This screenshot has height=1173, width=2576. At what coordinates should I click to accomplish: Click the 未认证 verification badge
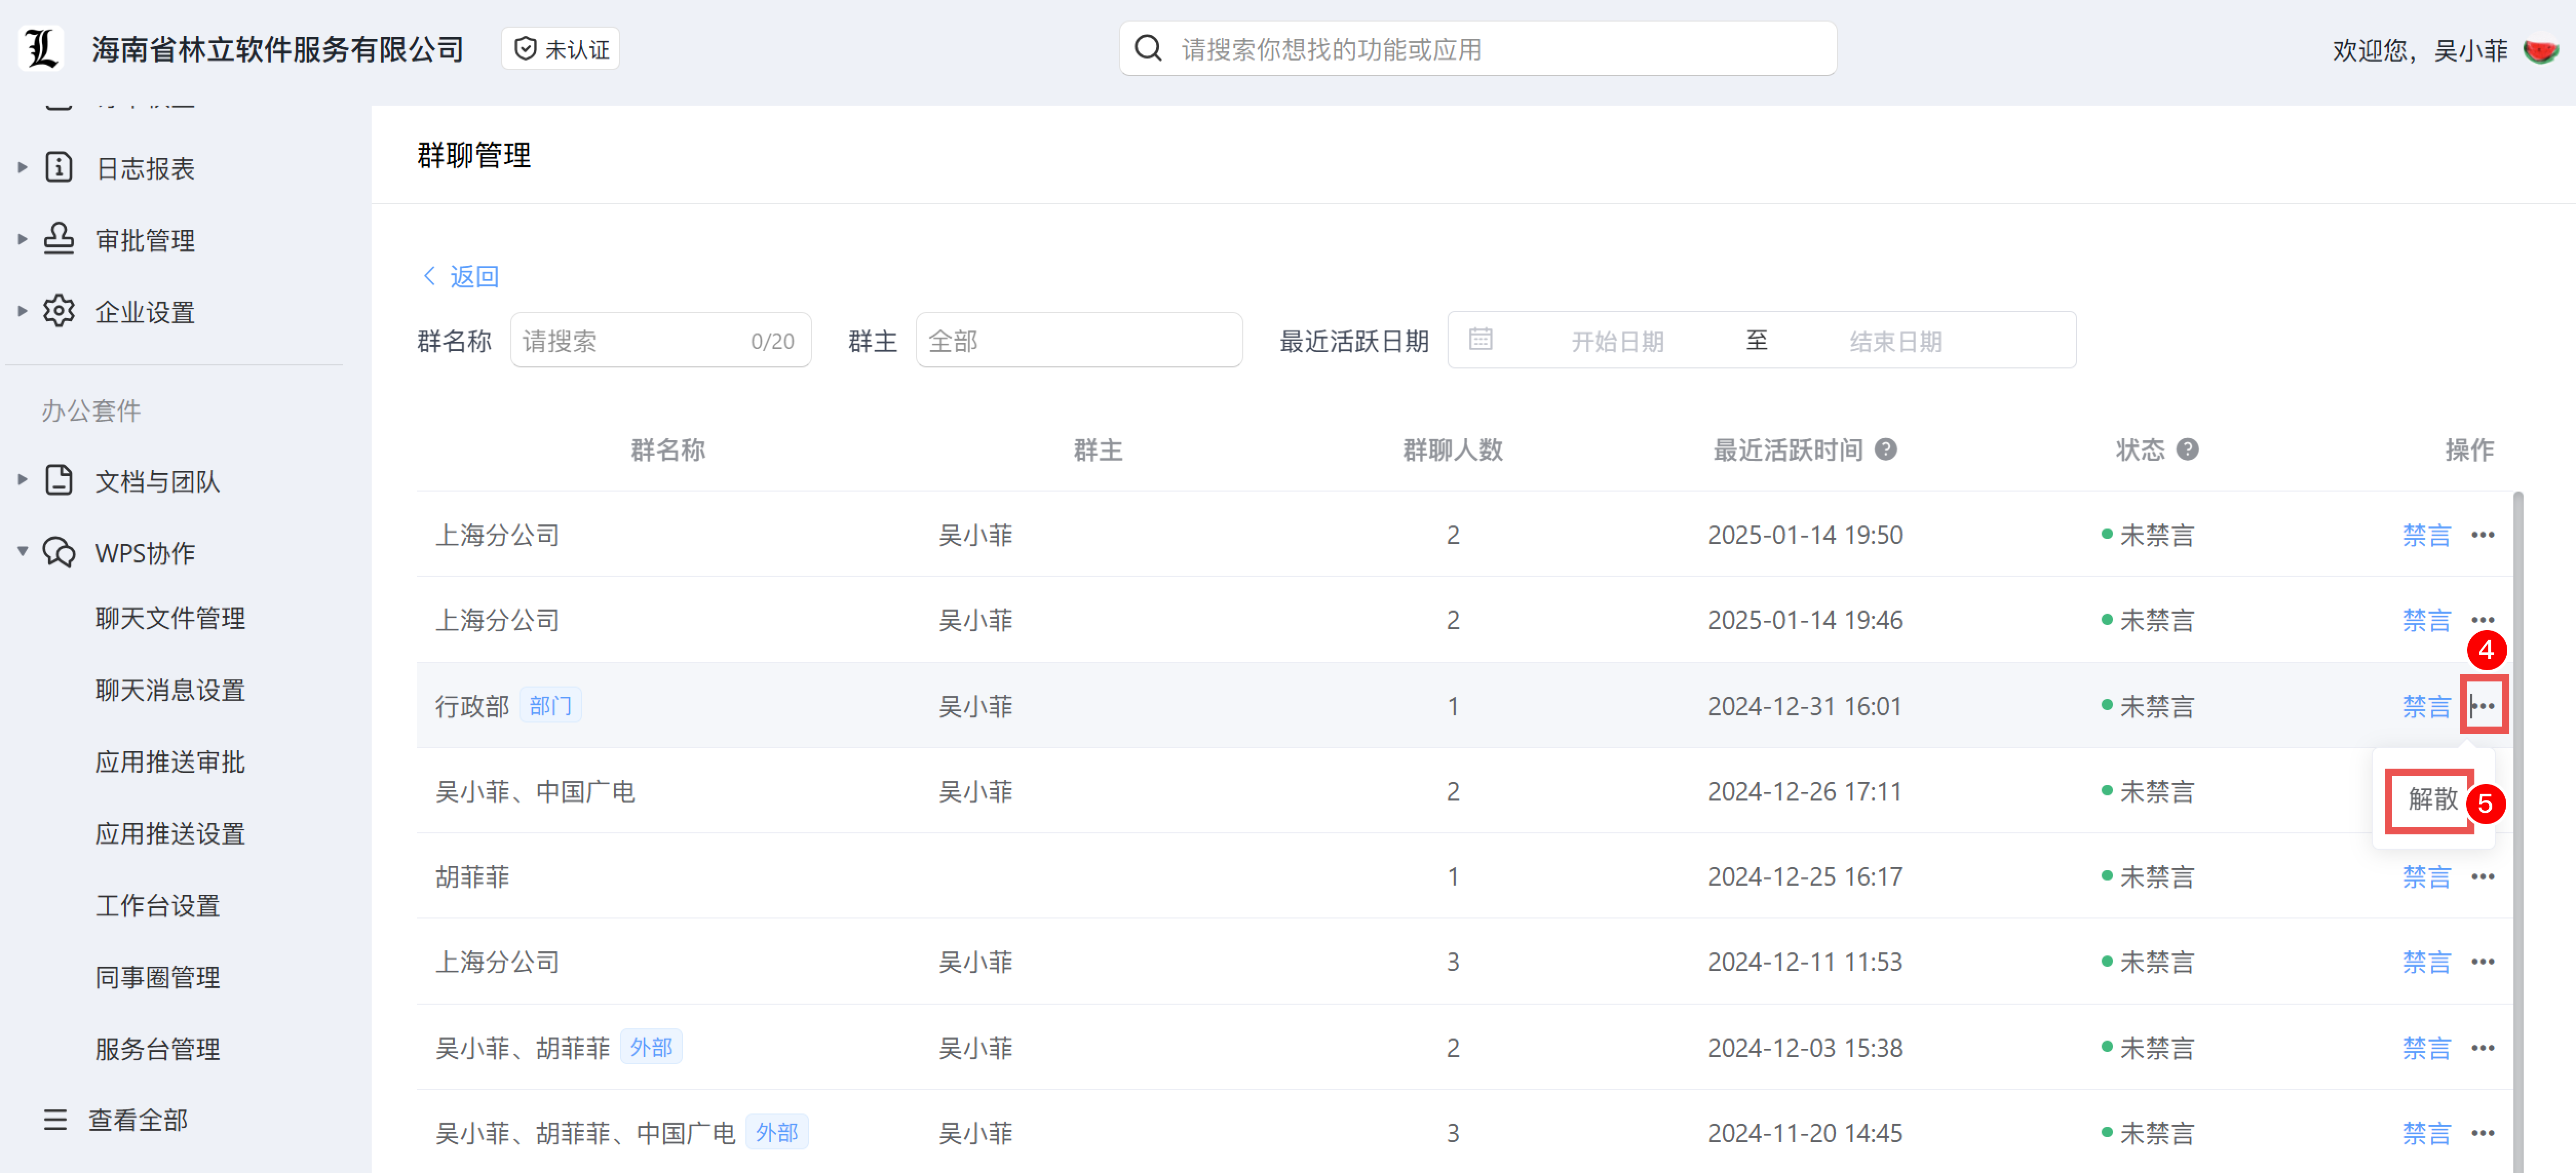tap(561, 49)
